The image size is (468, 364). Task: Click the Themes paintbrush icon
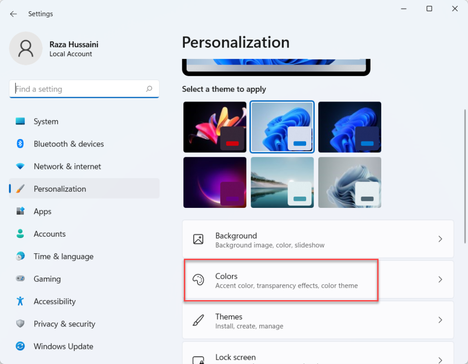coord(198,321)
